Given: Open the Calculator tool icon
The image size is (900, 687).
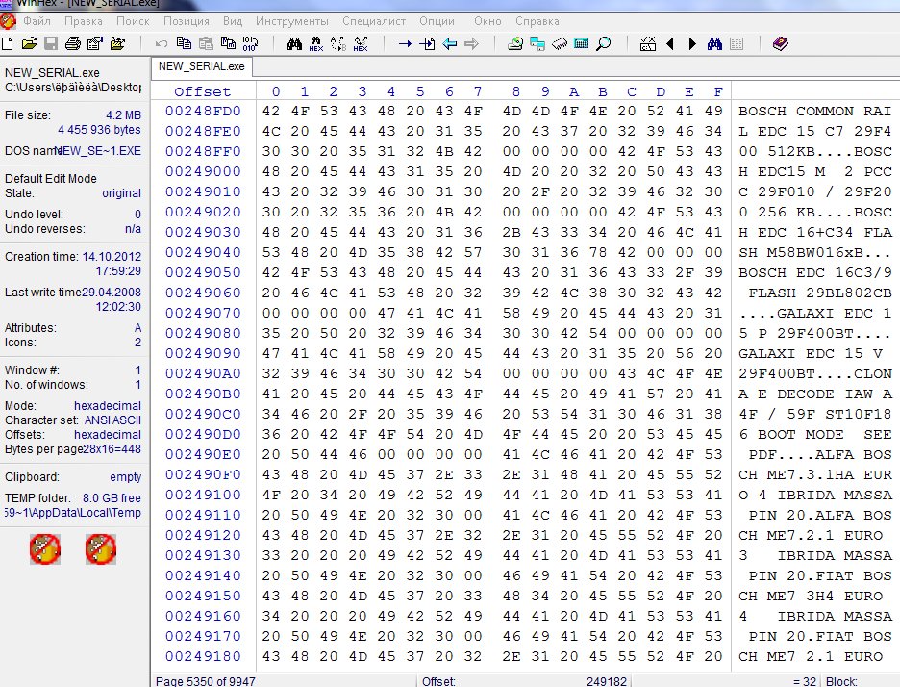Looking at the screenshot, I should tap(582, 43).
